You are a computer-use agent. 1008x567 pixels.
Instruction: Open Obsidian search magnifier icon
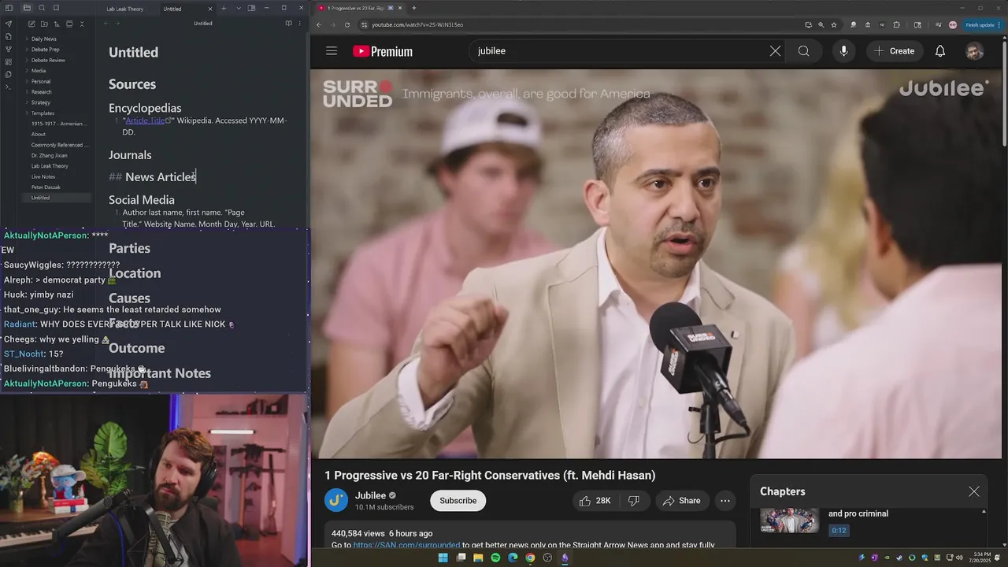tap(42, 8)
